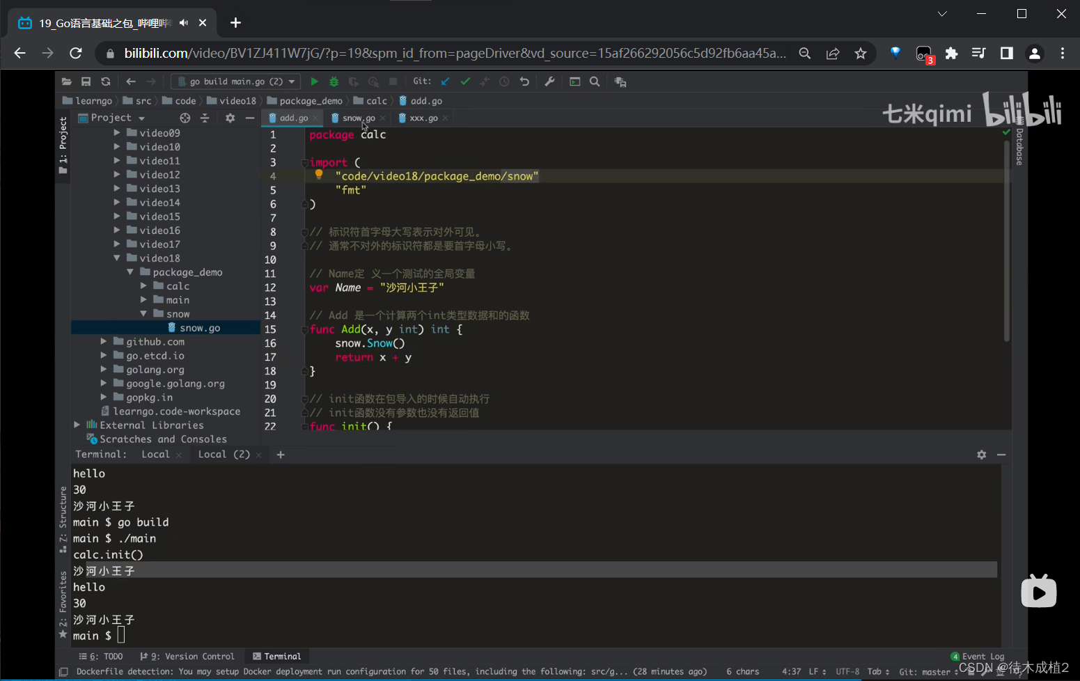Image resolution: width=1080 pixels, height=681 pixels.
Task: Bookmark this page with the star icon
Action: 861,53
